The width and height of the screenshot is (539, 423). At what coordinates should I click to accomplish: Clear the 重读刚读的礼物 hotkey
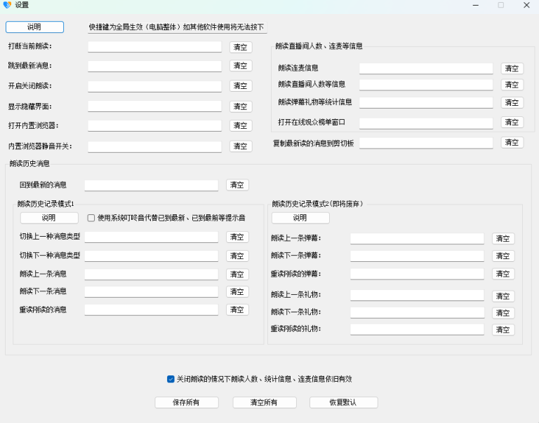click(x=503, y=330)
